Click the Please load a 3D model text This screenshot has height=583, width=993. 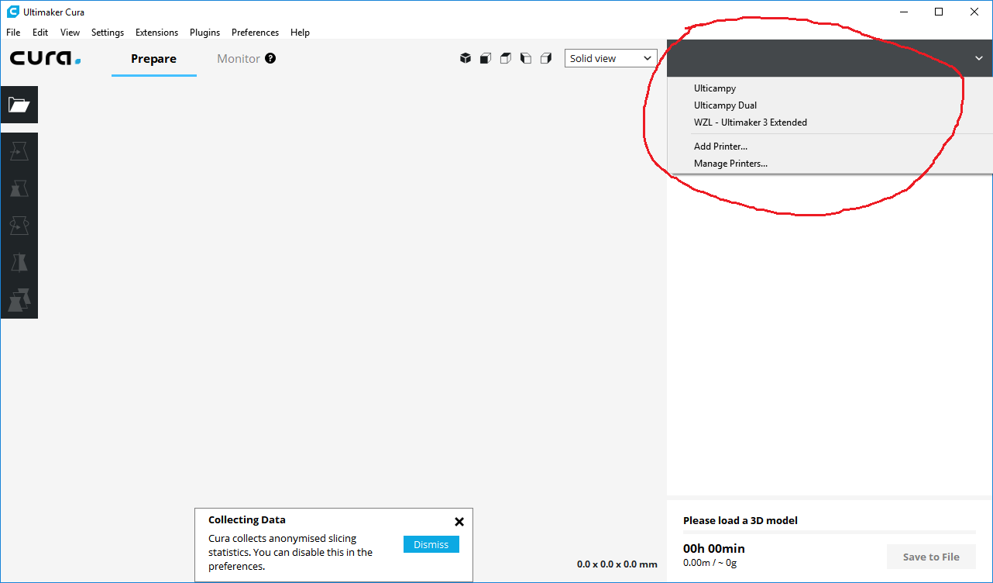[x=740, y=521]
